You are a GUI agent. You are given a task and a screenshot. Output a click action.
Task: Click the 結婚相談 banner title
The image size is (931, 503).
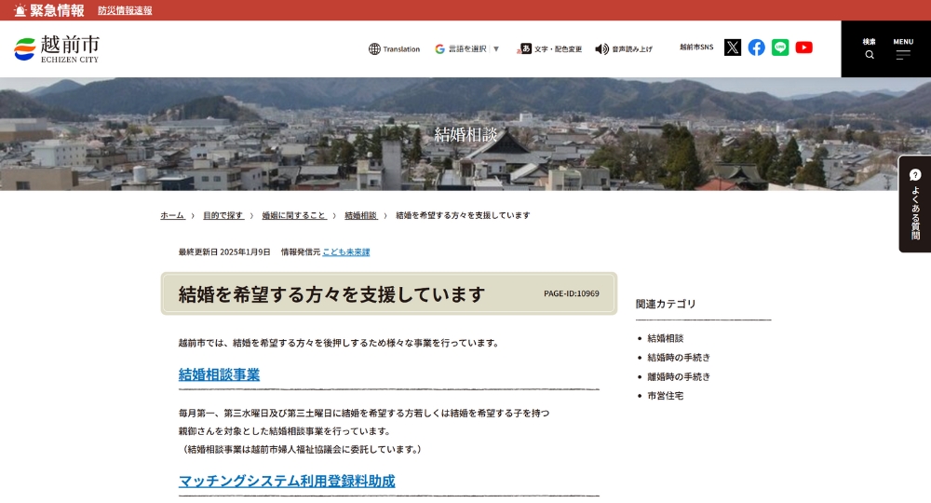click(x=465, y=134)
